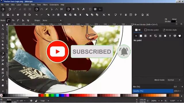Select the Dropper color picker tool
This screenshot has width=184, height=103.
(x=3, y=76)
